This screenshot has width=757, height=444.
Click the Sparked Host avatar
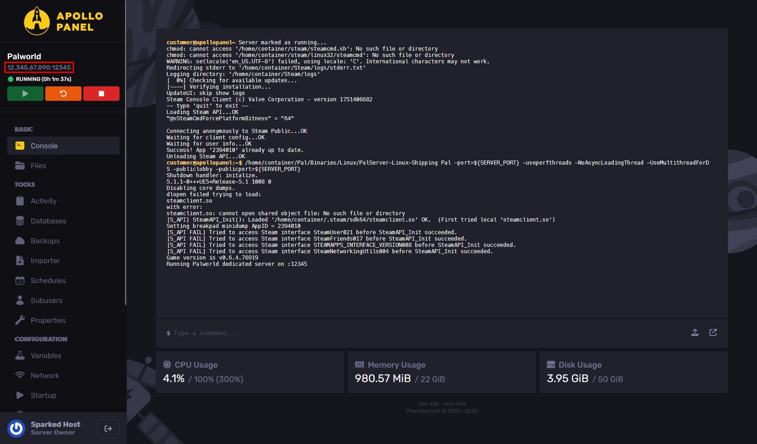(17, 429)
